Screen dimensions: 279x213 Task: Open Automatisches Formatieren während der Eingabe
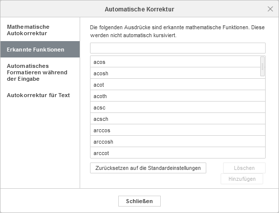(40, 72)
